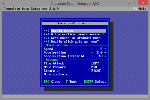Click the Mouse configuration title bar

[x=75, y=23]
